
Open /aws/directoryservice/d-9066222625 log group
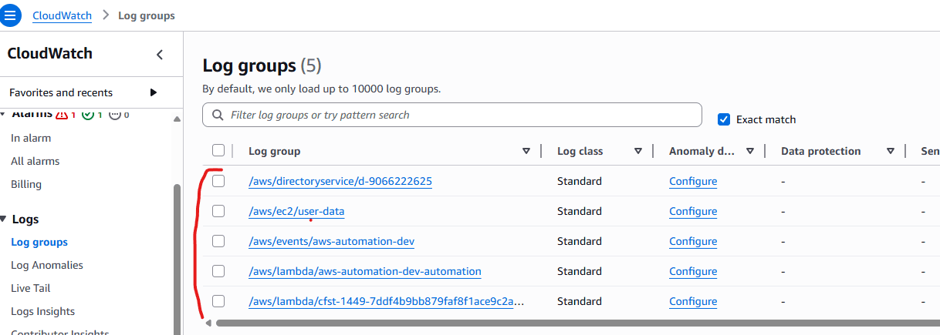click(340, 182)
